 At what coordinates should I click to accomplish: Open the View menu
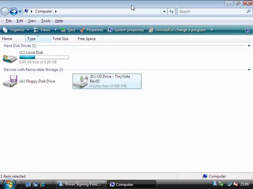coord(32,21)
